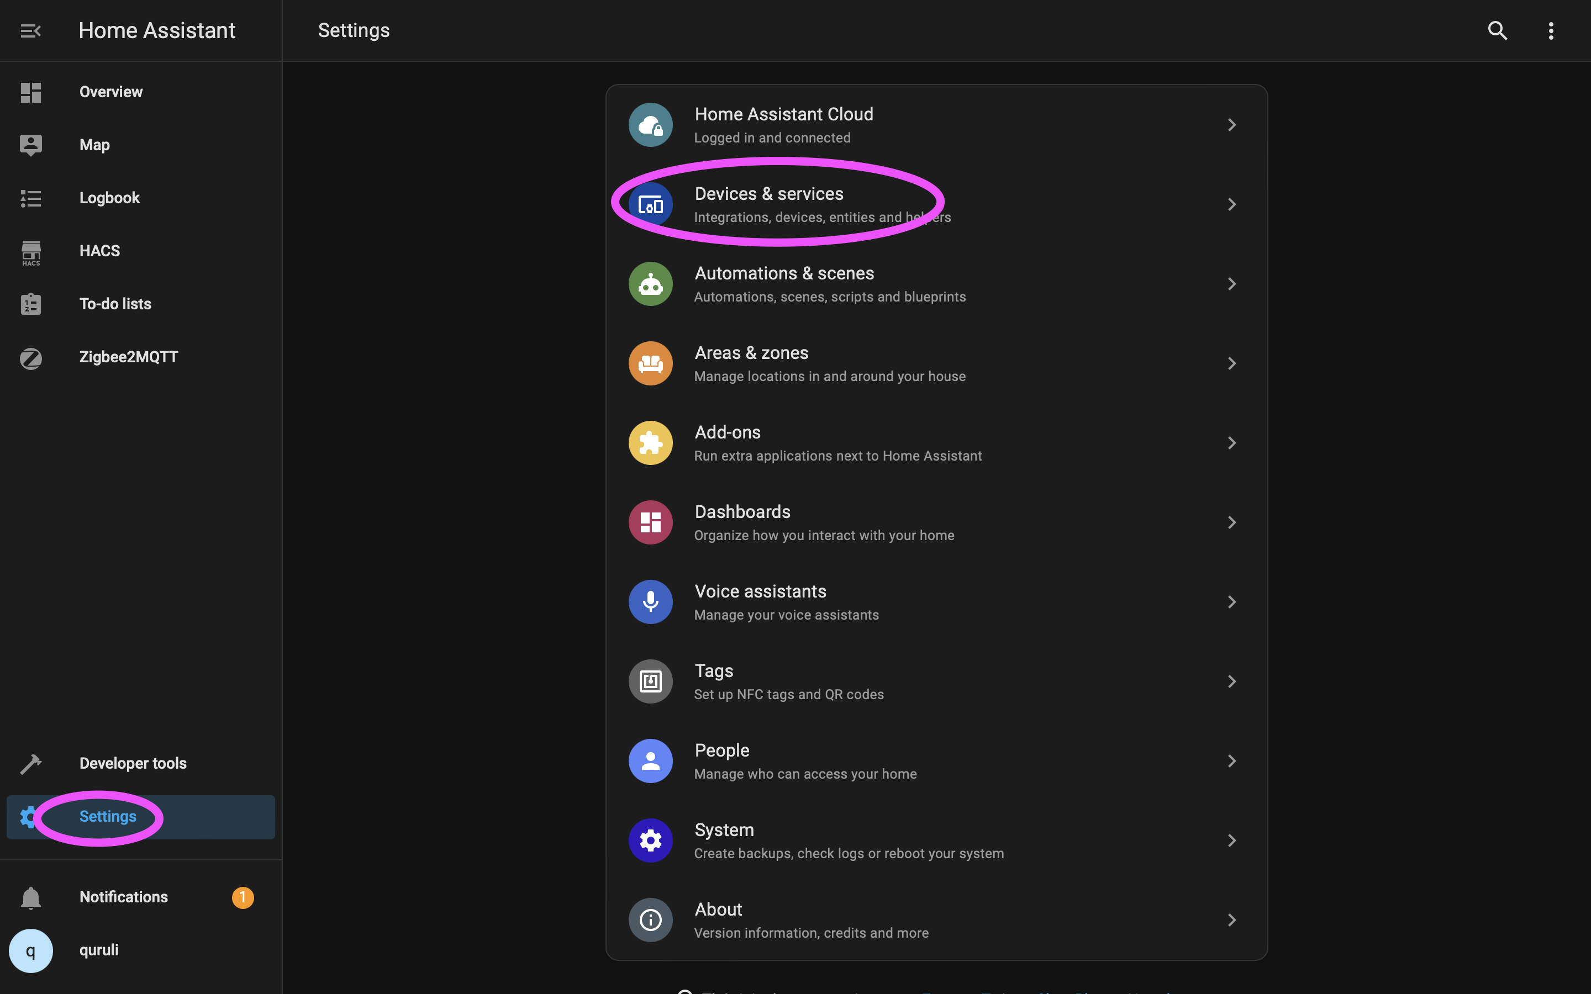Click the Home Assistant Cloud icon

pyautogui.click(x=650, y=125)
